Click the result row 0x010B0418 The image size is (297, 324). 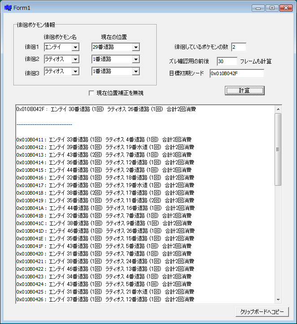[105, 193]
